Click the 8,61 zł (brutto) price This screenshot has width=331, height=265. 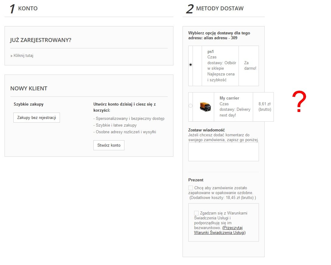(x=265, y=106)
